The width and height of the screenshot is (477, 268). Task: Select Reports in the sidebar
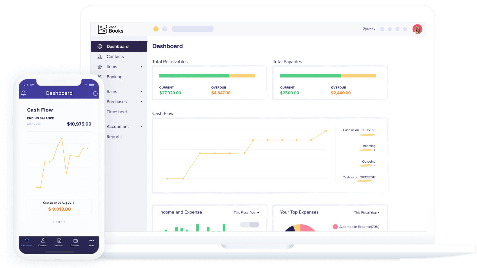tap(114, 137)
